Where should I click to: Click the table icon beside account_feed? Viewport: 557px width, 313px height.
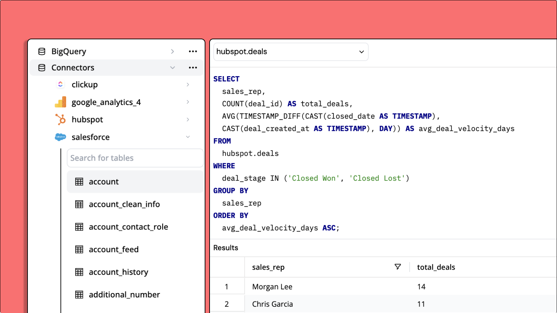point(79,249)
